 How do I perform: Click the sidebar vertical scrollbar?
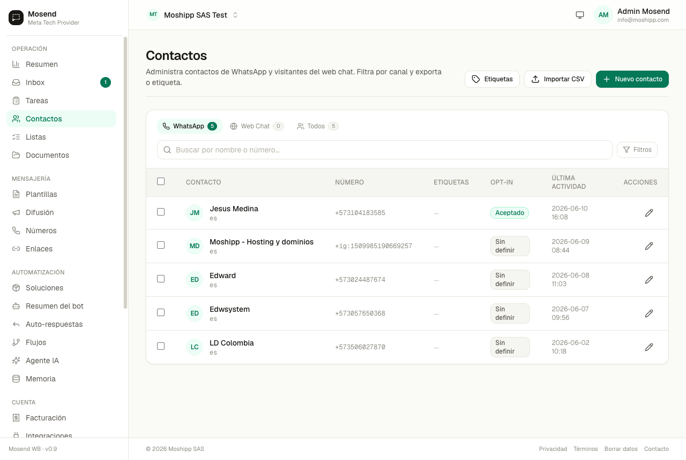point(125,172)
